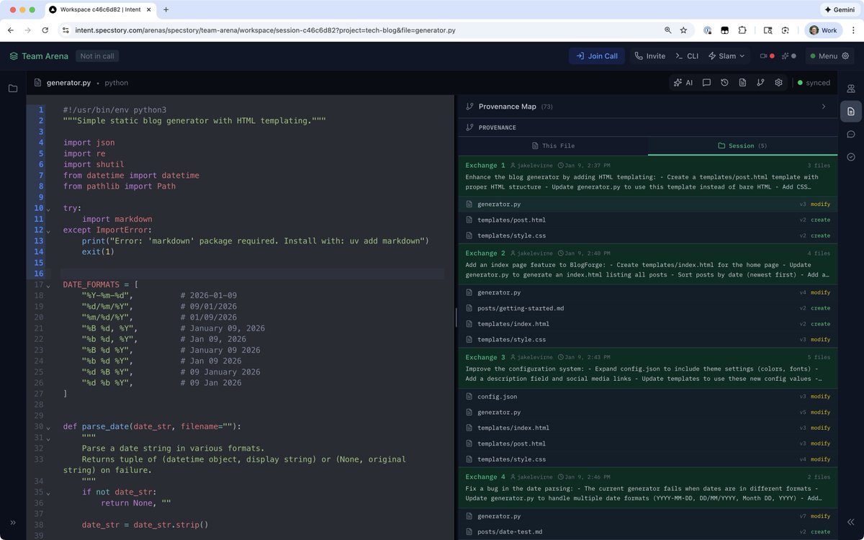Open participants panel in right sidebar
This screenshot has height=540, width=864.
[x=851, y=89]
